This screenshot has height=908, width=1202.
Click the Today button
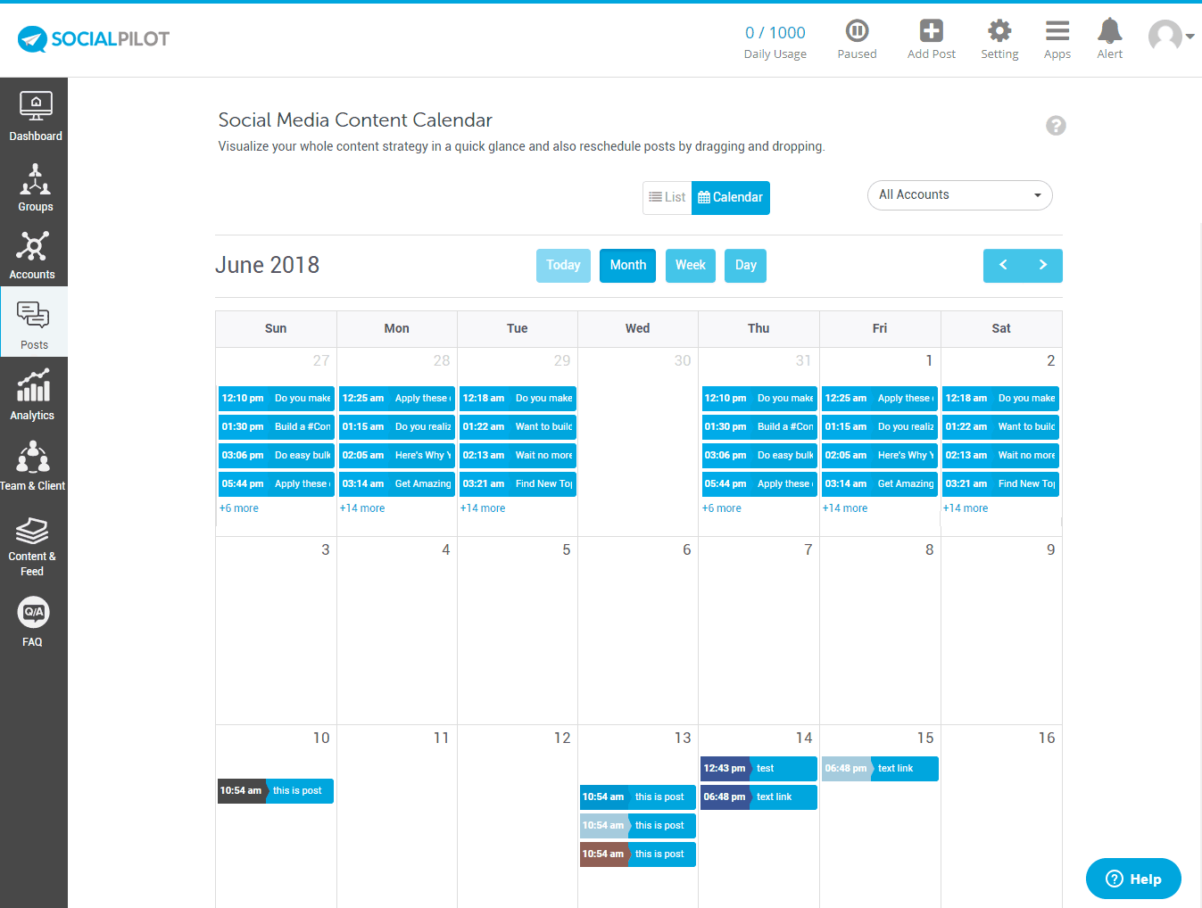pos(563,265)
